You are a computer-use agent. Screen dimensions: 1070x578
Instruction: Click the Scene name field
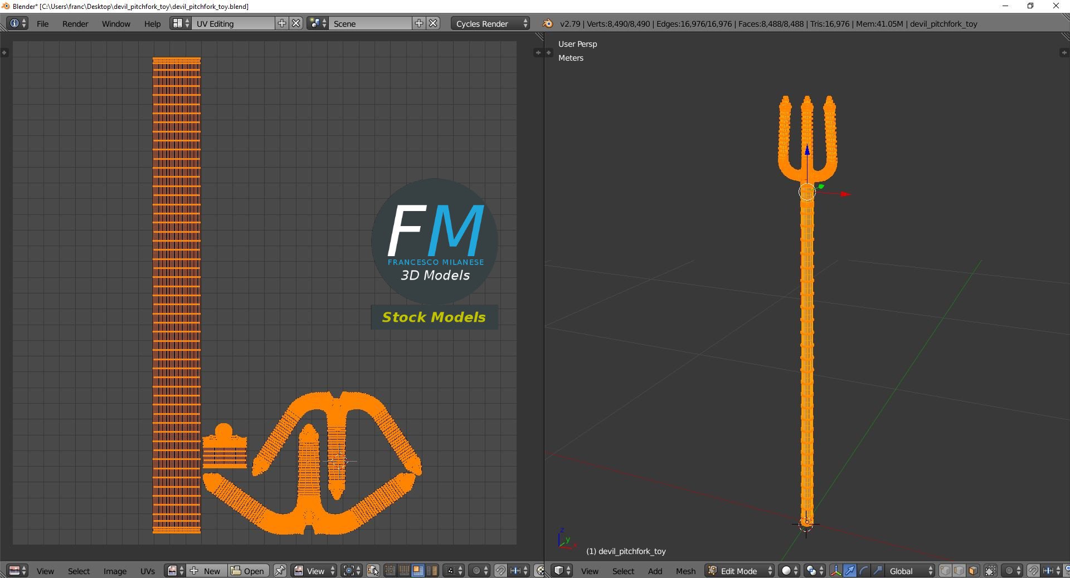click(x=371, y=23)
